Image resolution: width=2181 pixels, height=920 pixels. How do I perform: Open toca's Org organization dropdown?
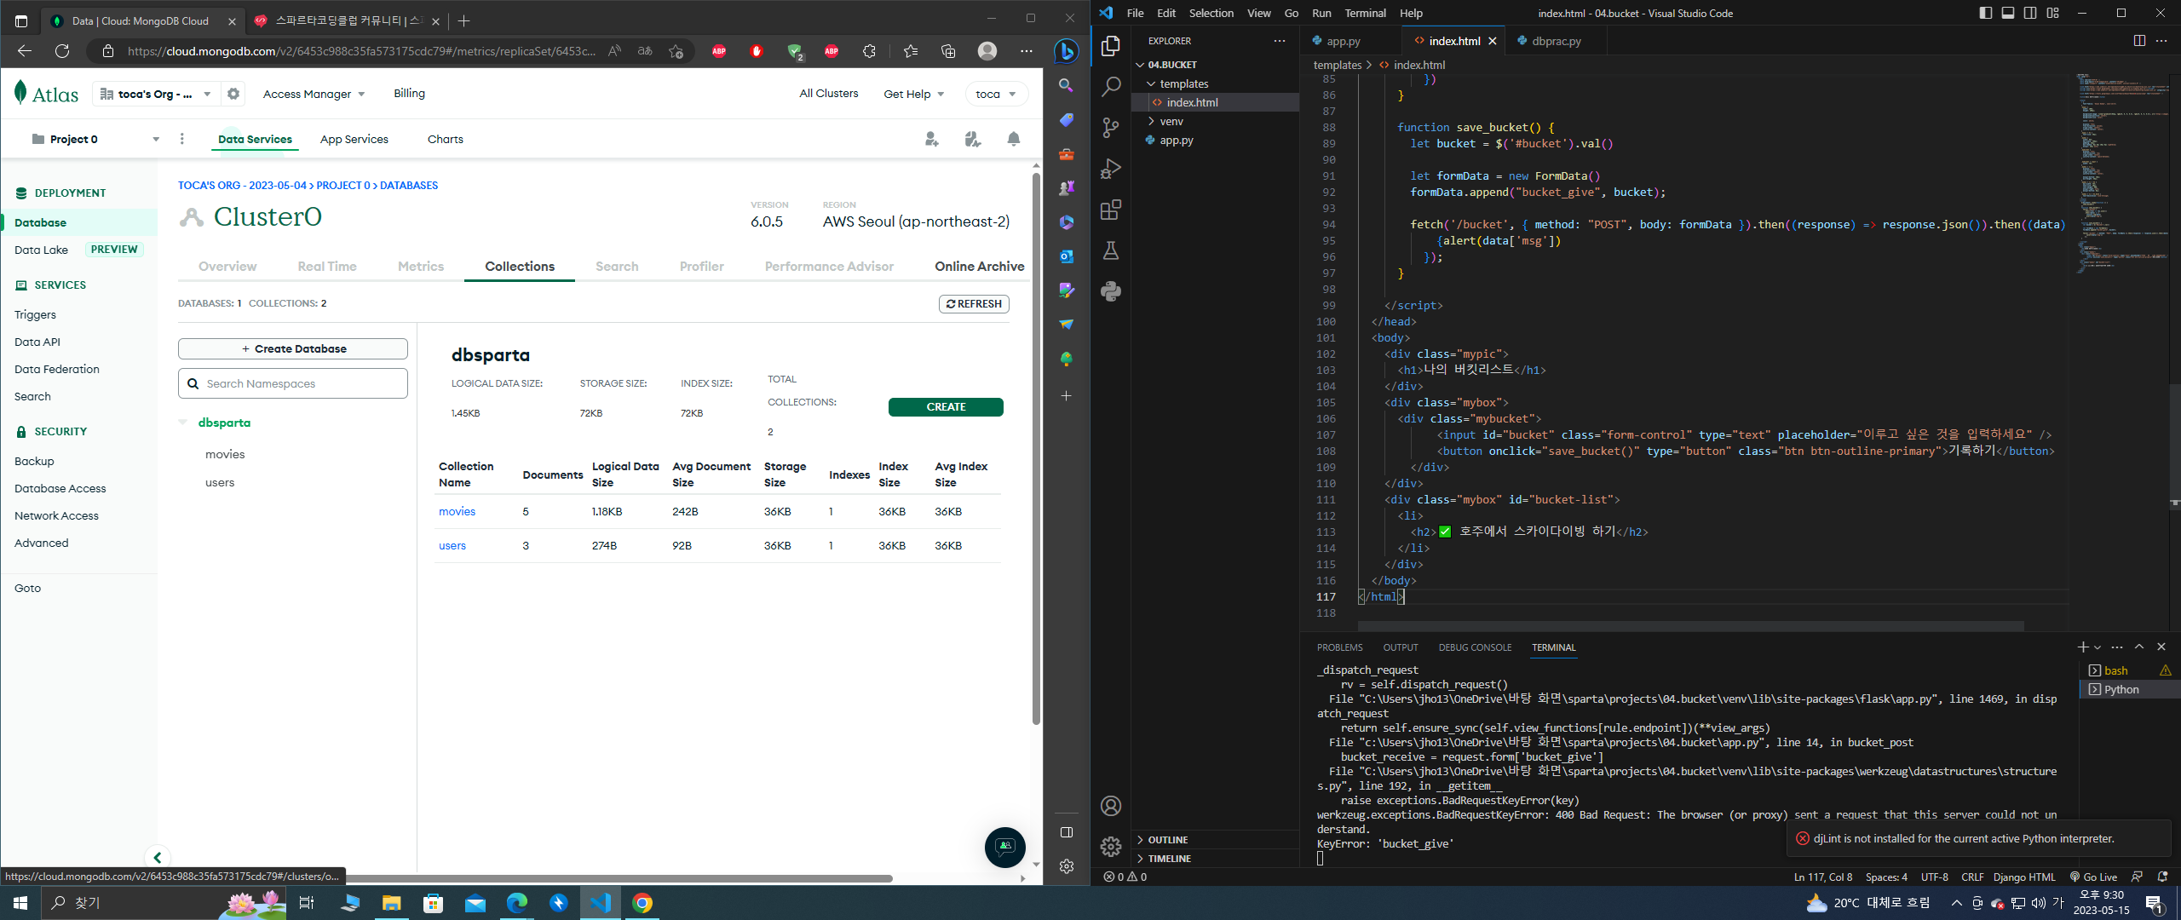click(x=155, y=94)
